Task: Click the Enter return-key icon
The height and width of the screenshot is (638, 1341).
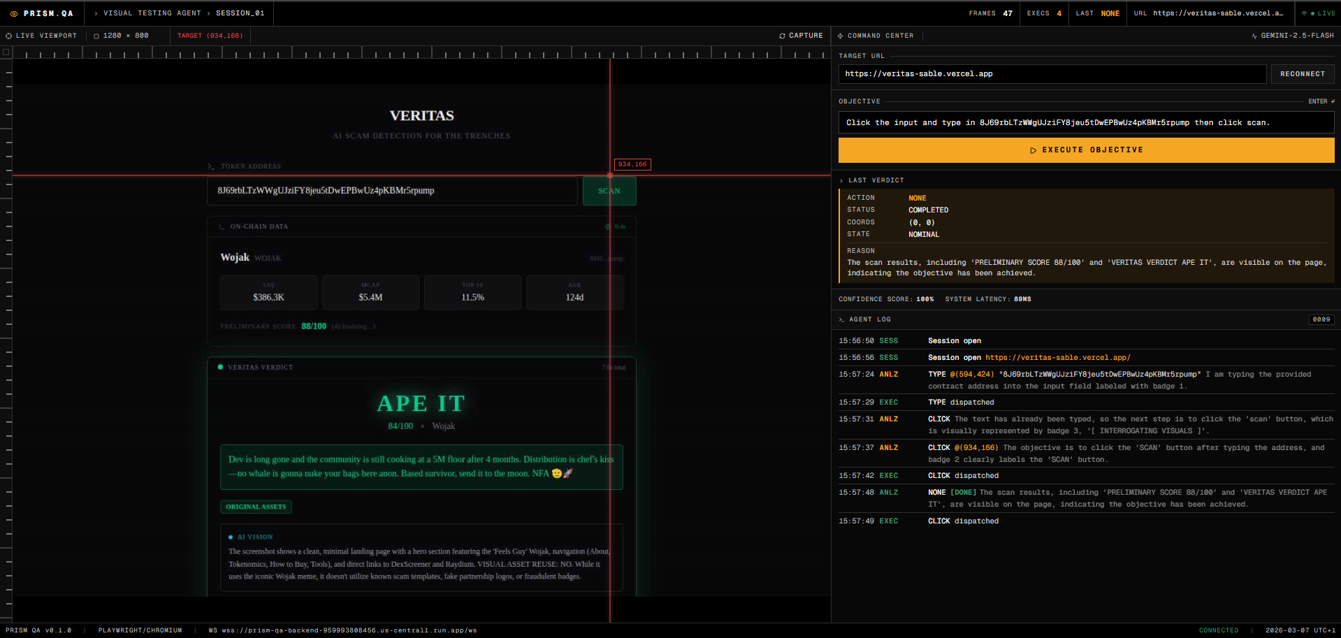Action: point(1333,101)
